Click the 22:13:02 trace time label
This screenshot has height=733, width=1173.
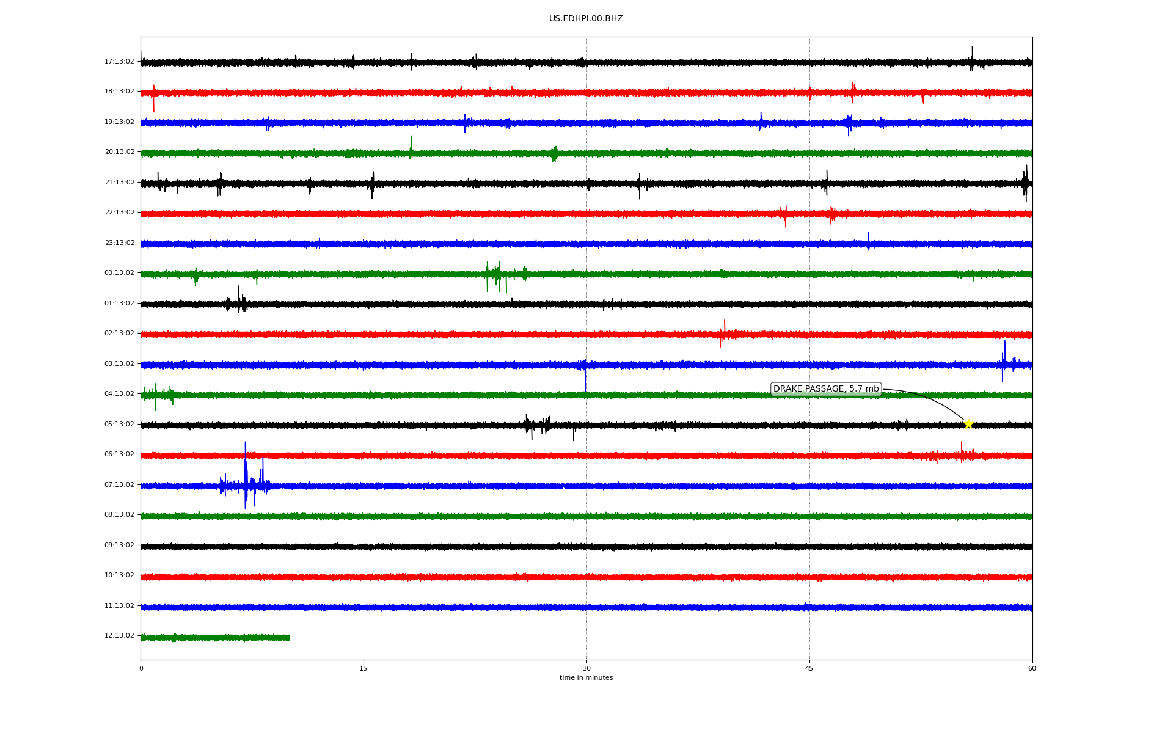point(119,213)
